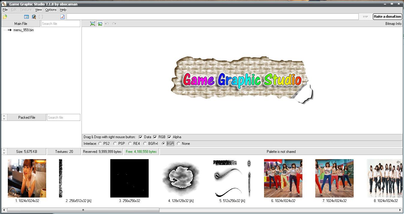Select texture thumbnail 7 1024x1024x32
The width and height of the screenshot is (404, 214).
pos(334,178)
